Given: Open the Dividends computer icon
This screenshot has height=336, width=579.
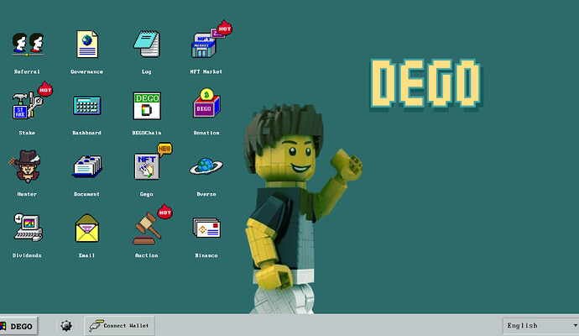Looking at the screenshot, I should coord(26,228).
